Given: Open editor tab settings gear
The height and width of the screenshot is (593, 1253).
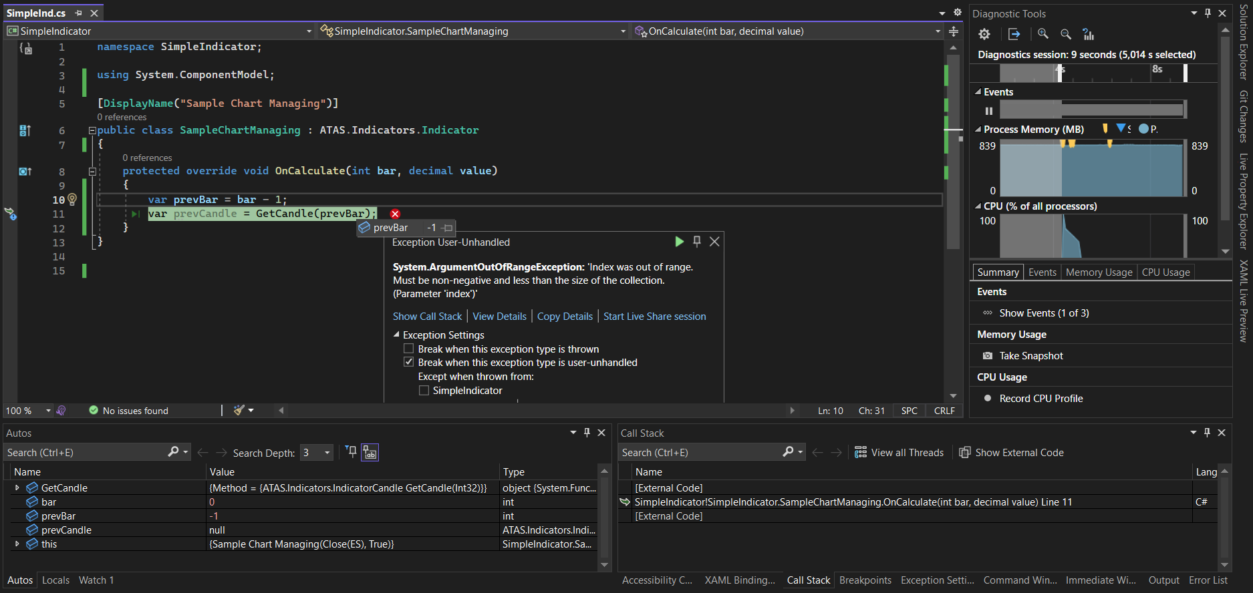Looking at the screenshot, I should [957, 13].
